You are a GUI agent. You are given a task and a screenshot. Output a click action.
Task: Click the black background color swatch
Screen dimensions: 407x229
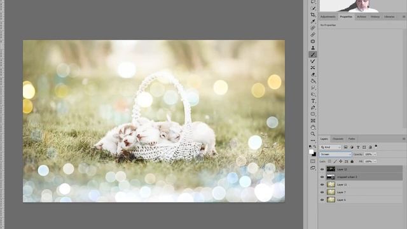[315, 155]
